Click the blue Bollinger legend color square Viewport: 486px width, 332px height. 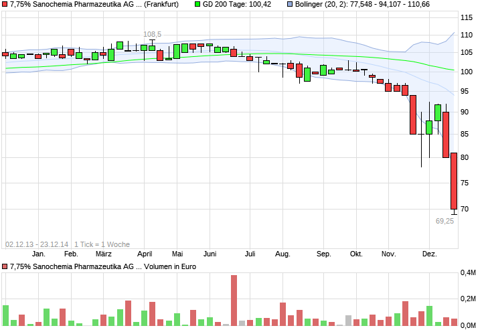click(290, 4)
